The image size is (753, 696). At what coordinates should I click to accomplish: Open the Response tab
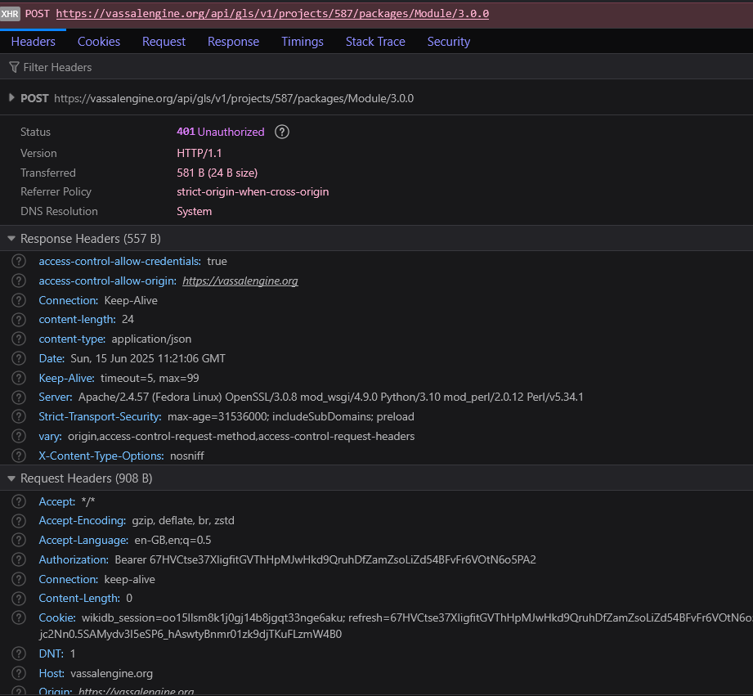233,42
